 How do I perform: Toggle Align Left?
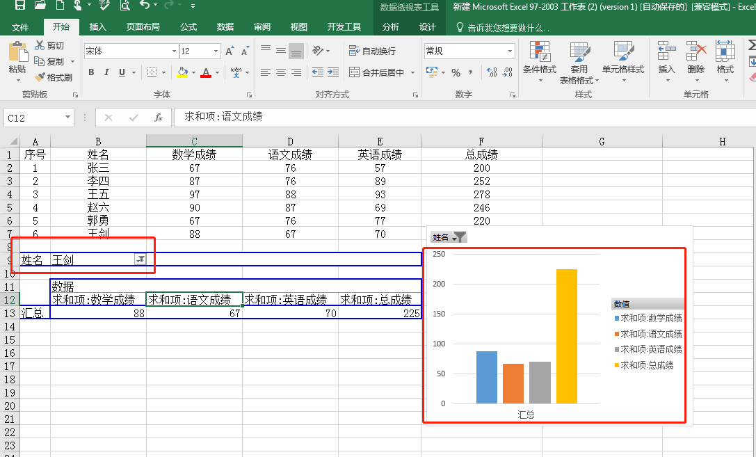coord(266,72)
